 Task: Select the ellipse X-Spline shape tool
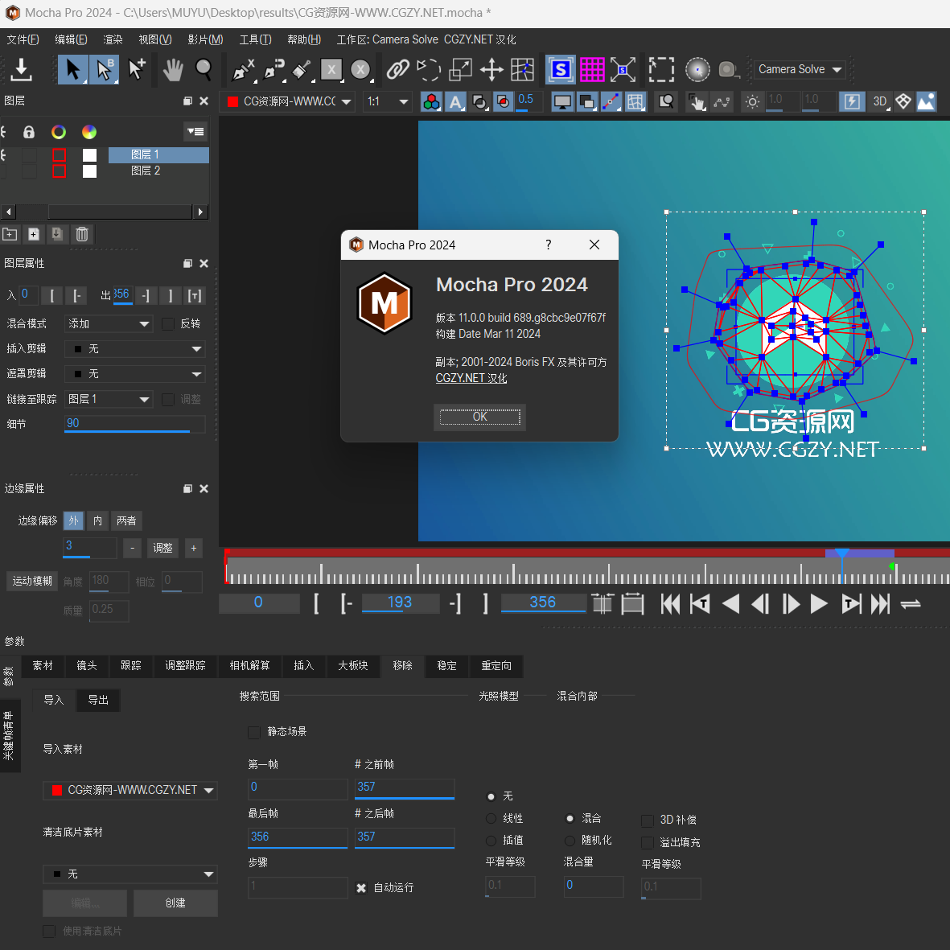pyautogui.click(x=360, y=70)
